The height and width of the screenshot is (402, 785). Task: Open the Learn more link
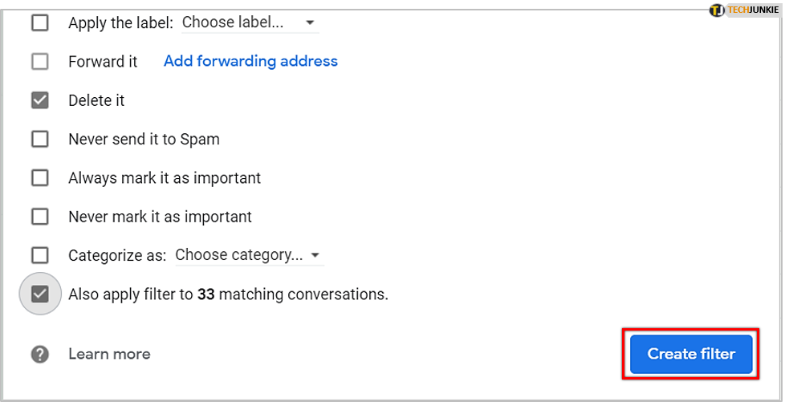[x=109, y=354]
